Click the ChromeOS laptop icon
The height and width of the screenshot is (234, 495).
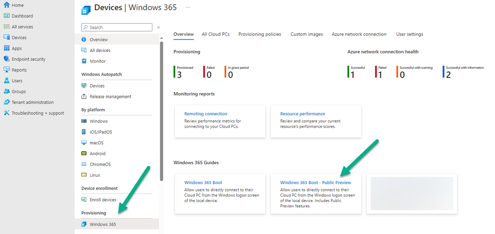(84, 164)
